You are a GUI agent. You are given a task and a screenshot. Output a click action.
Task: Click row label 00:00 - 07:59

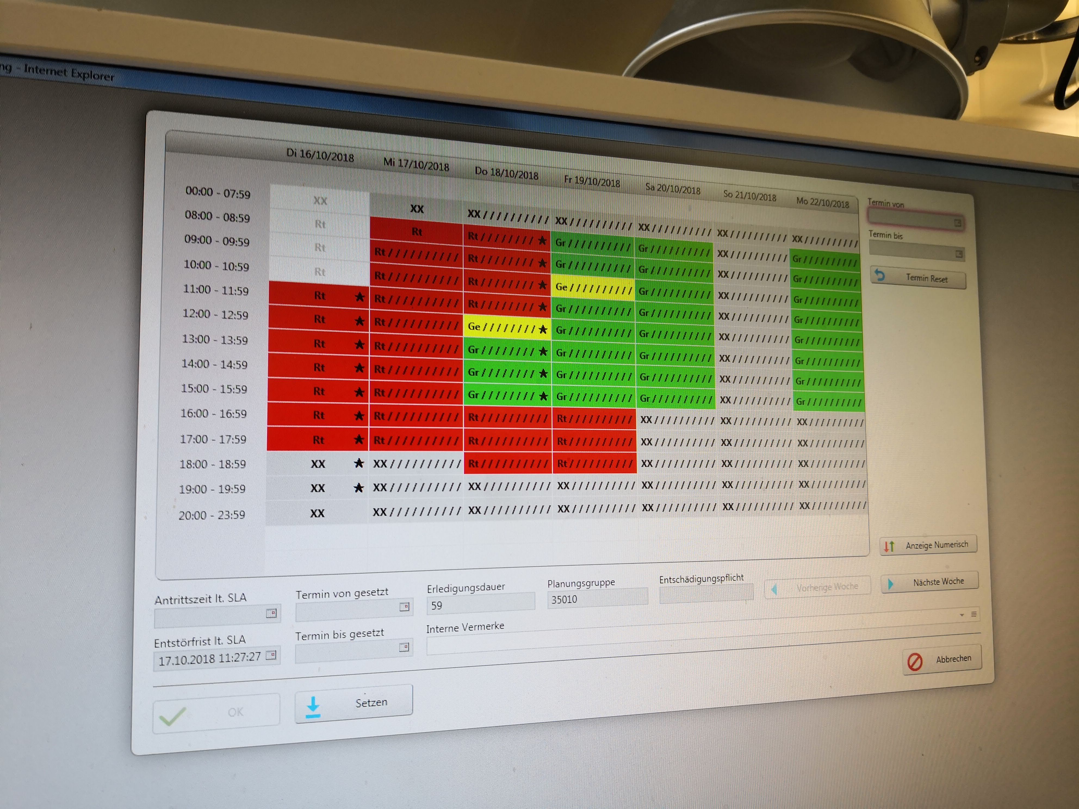pyautogui.click(x=218, y=192)
